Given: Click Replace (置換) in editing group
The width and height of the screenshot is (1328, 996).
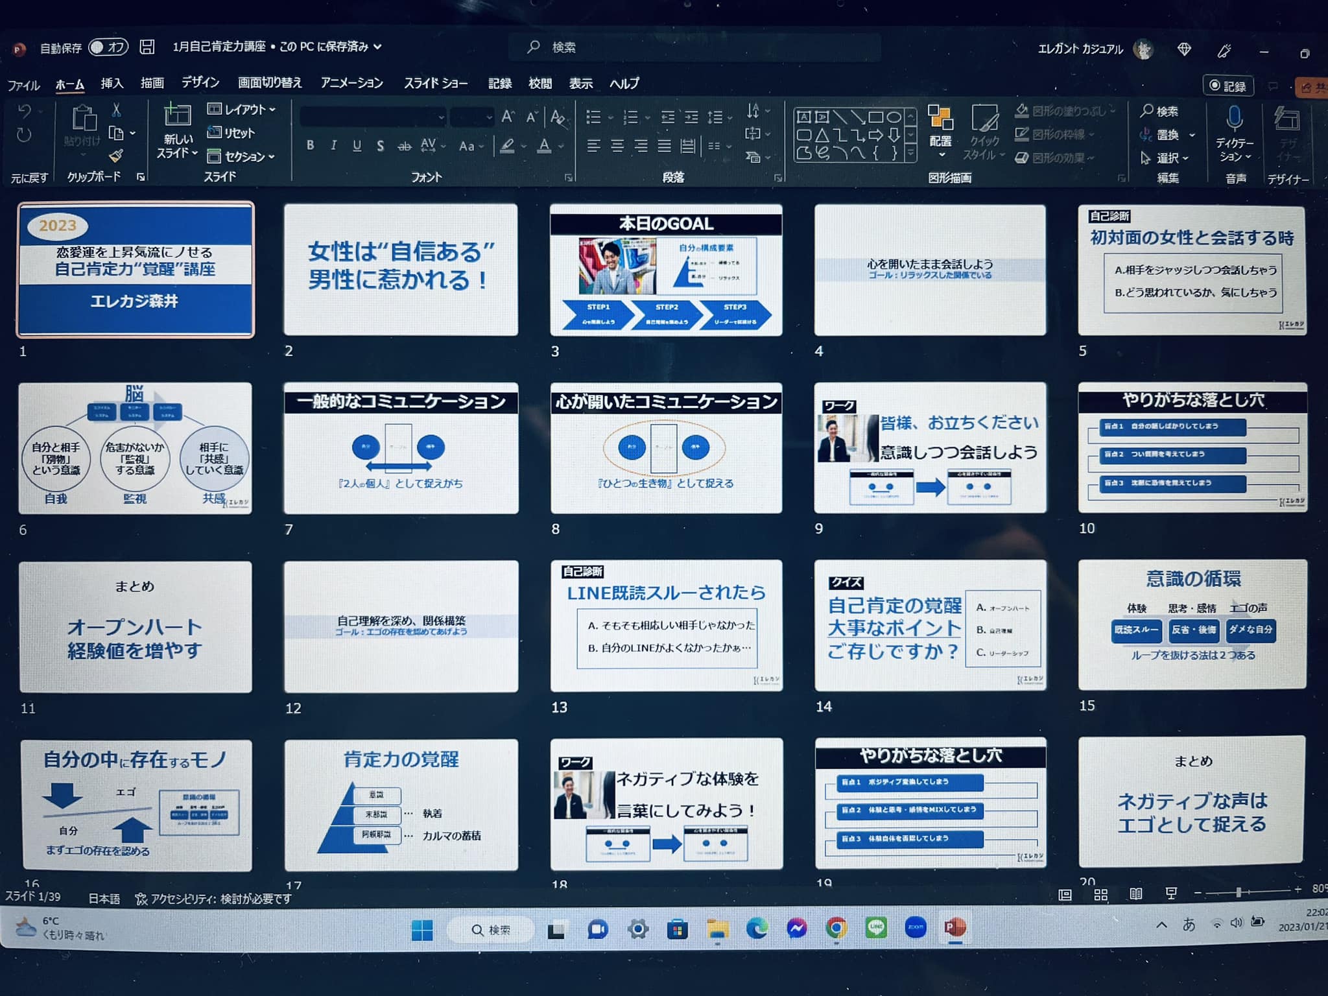Looking at the screenshot, I should [x=1167, y=135].
